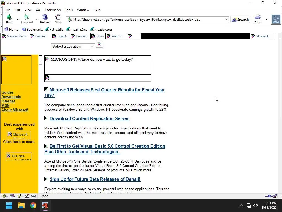Open the Home bookmark in personal toolbar
282x212 pixels.
[x=11, y=29]
